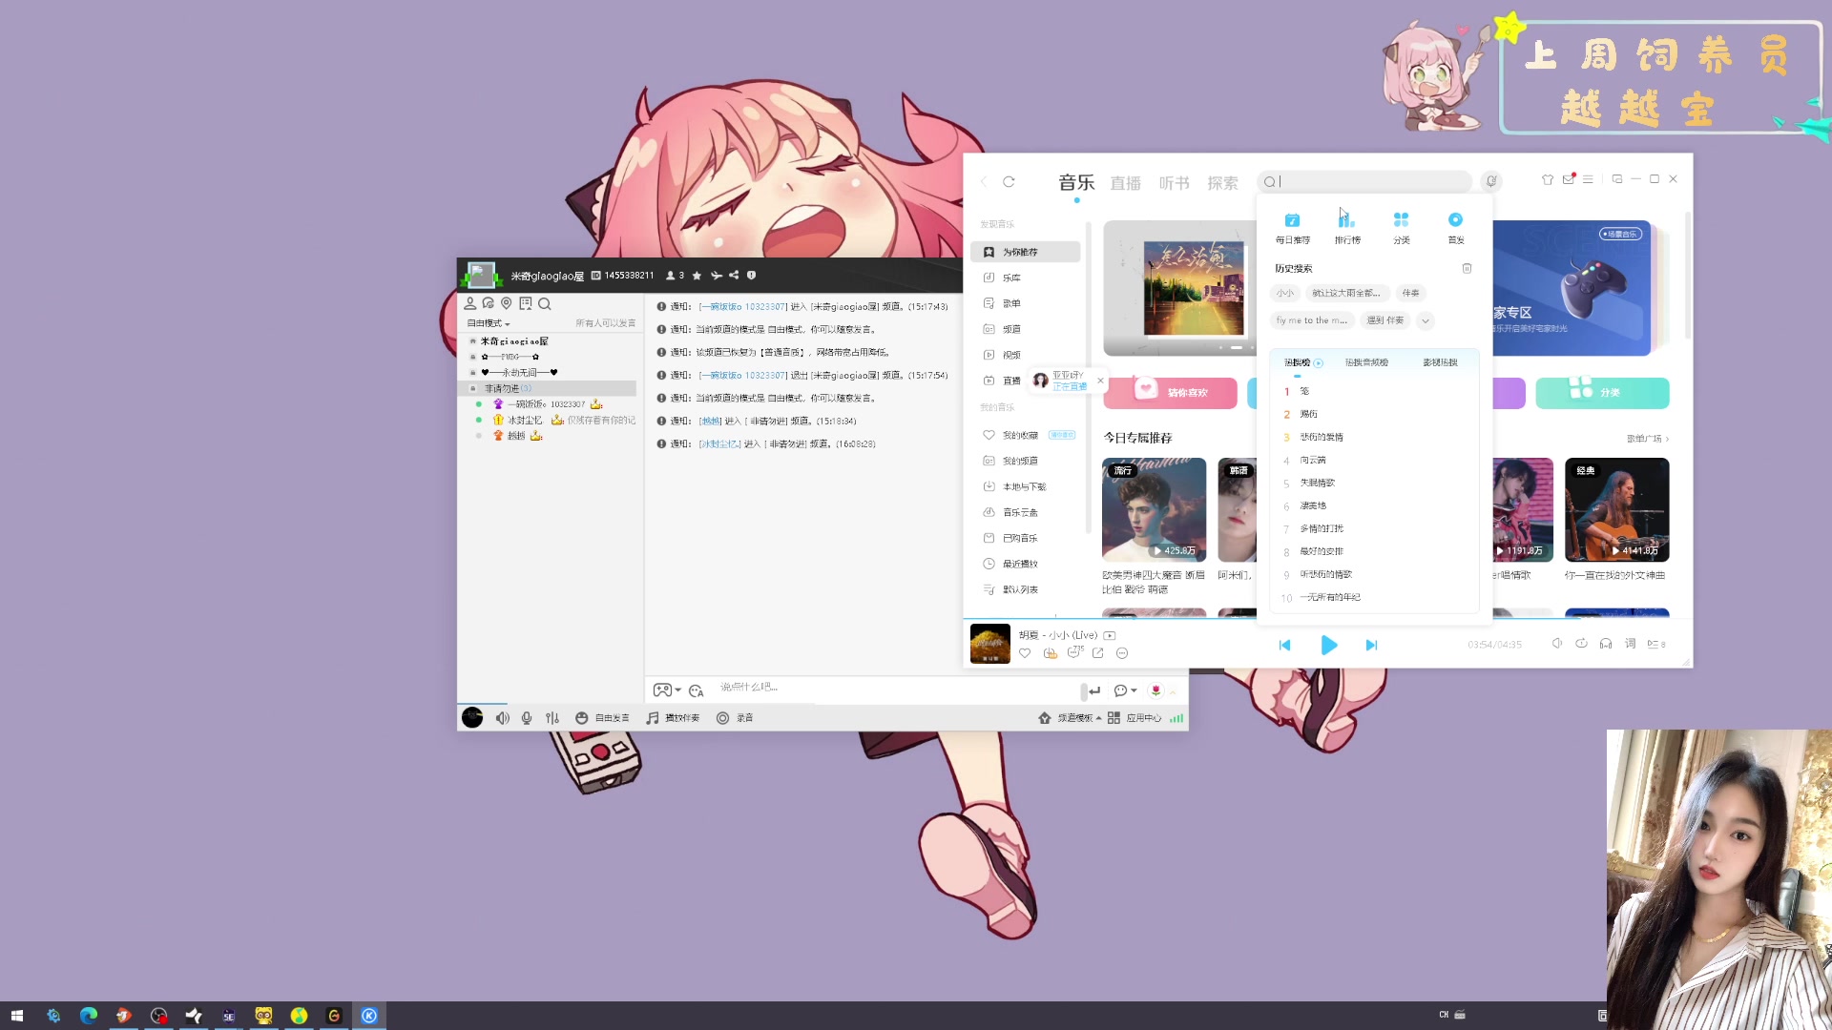
Task: Switch to mini mode icon in music player
Action: pyautogui.click(x=1616, y=179)
